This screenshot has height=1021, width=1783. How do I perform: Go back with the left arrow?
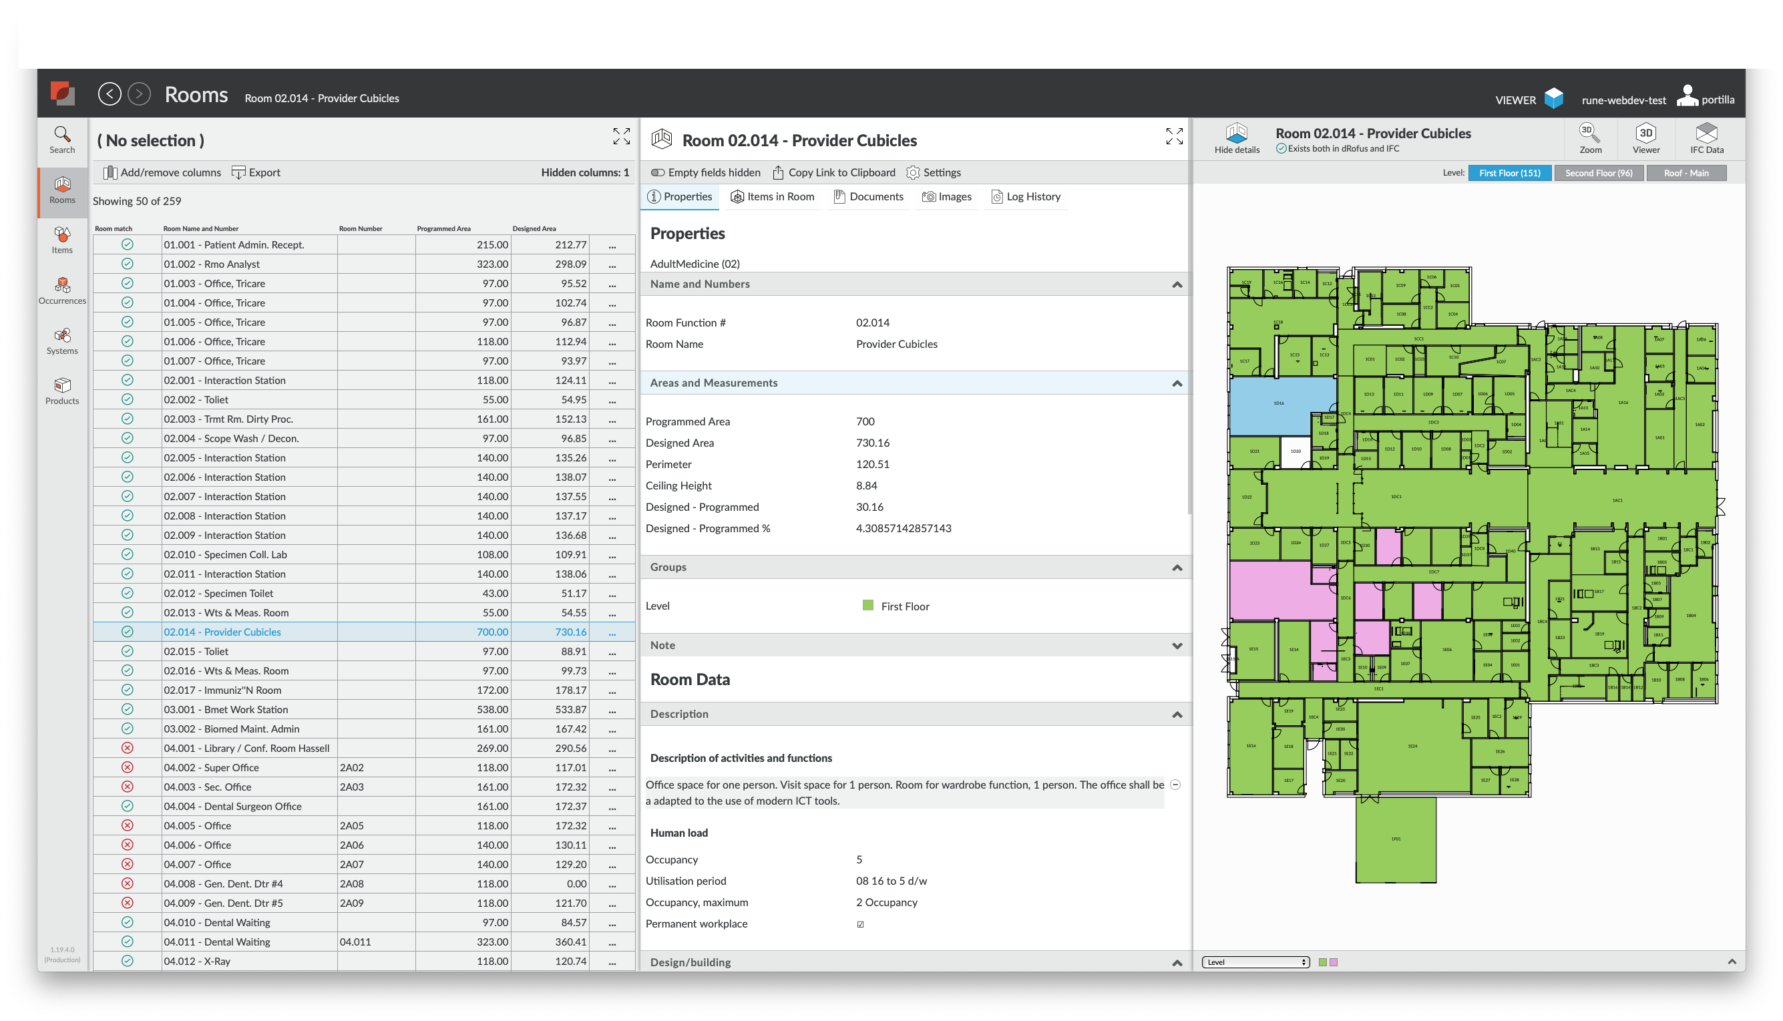click(x=110, y=93)
